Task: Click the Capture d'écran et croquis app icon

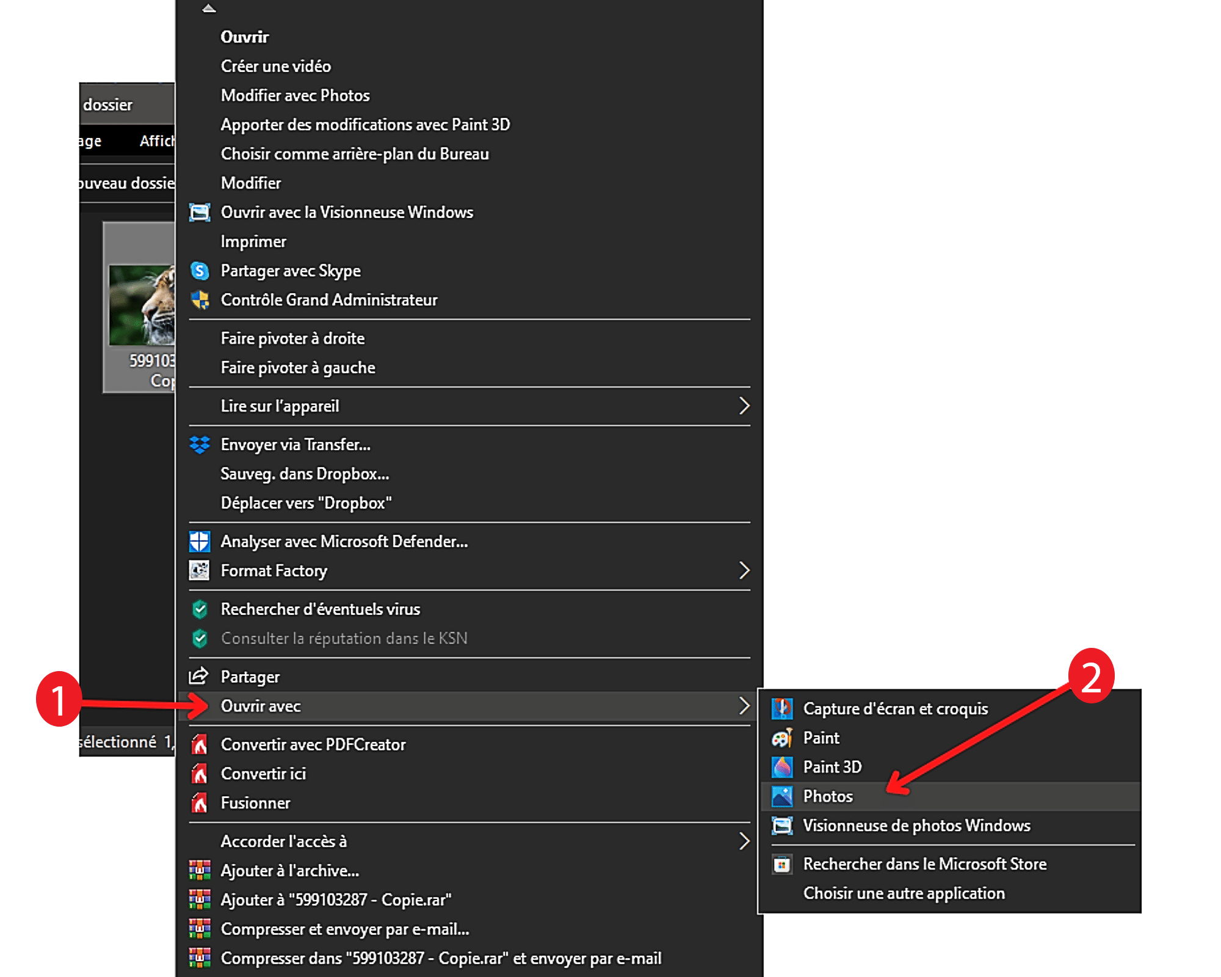Action: pos(782,708)
